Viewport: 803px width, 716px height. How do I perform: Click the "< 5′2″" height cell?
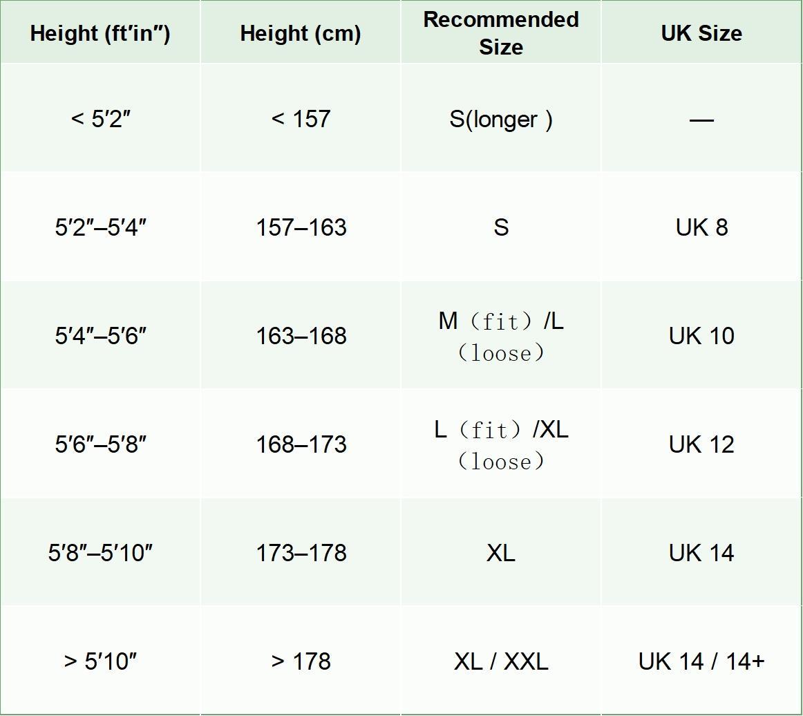pos(100,119)
